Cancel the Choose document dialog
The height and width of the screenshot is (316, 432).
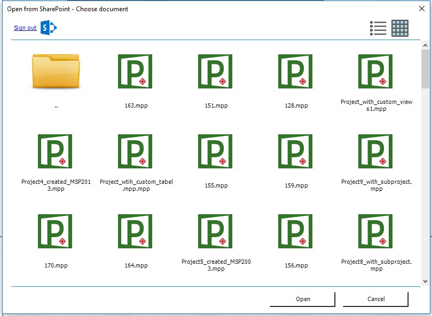pos(375,299)
